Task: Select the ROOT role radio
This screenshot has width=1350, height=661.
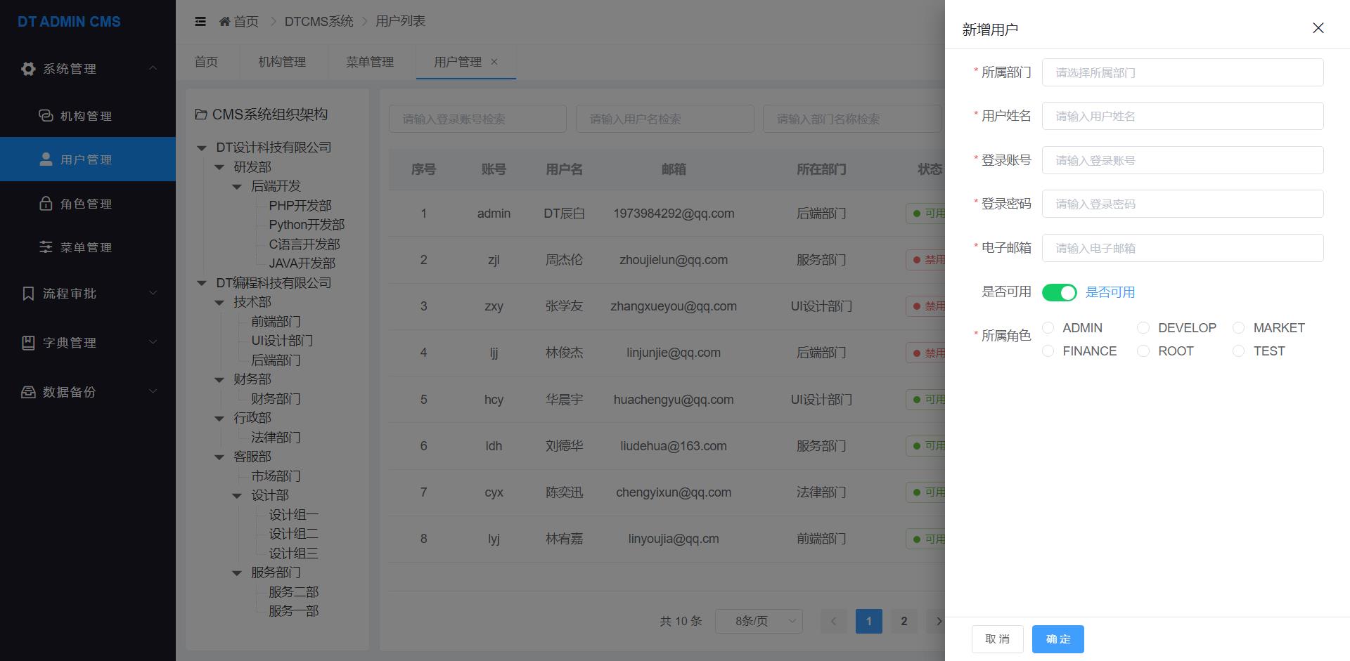Action: 1143,351
